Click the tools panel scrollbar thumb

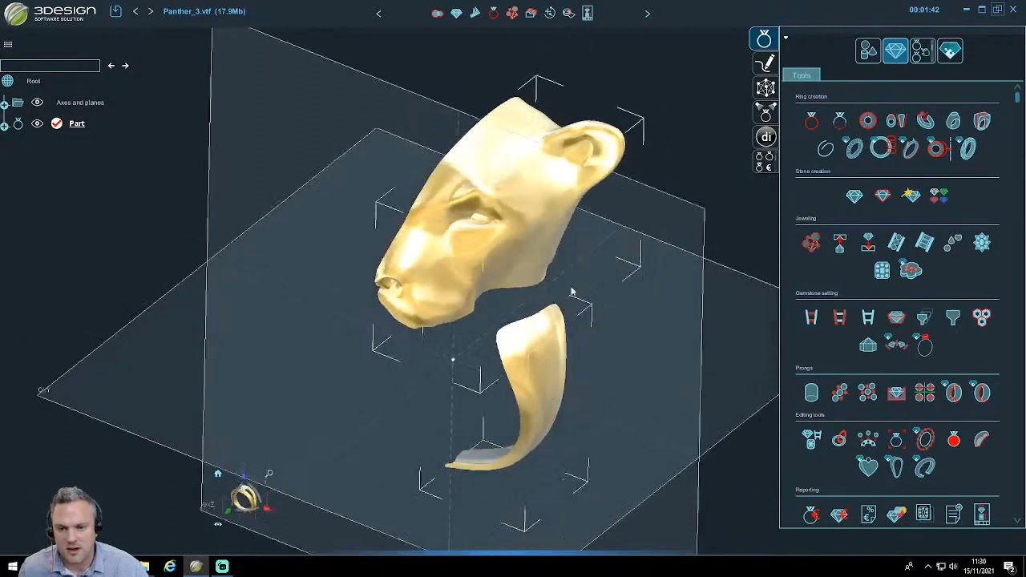pos(1018,97)
